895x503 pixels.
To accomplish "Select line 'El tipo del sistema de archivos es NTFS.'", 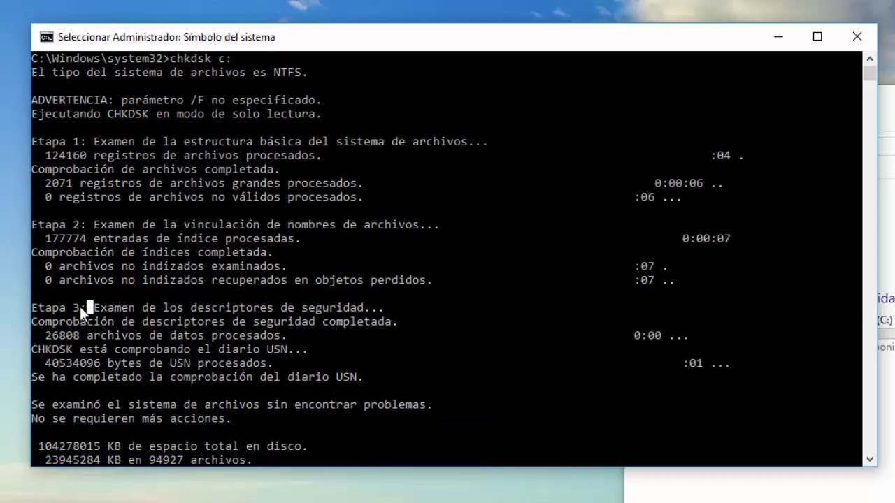I will tap(169, 73).
